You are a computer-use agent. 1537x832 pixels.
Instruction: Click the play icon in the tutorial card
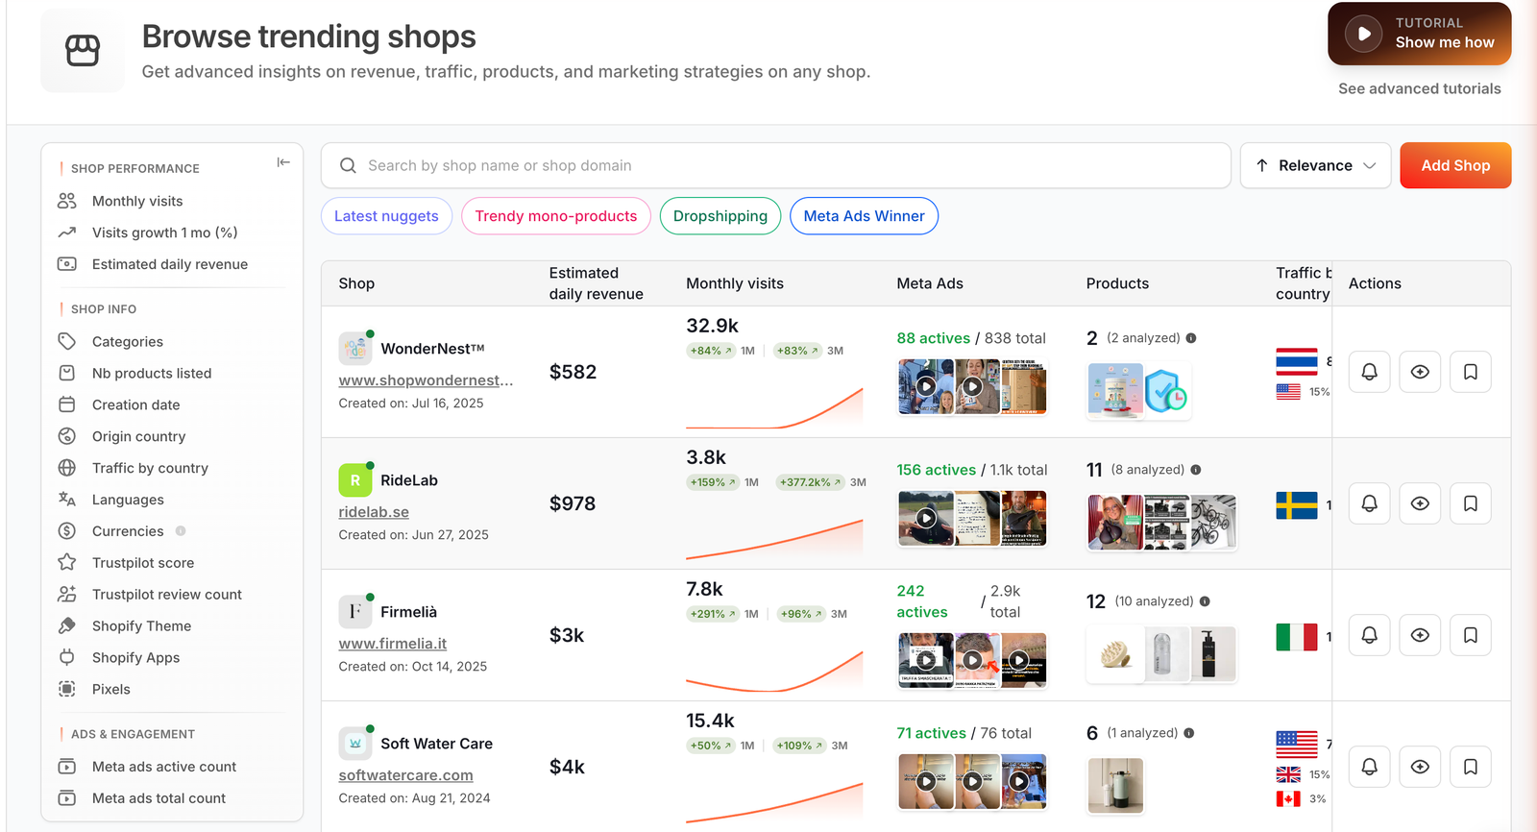[1363, 34]
